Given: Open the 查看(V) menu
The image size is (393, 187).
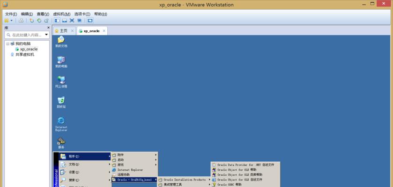Looking at the screenshot, I should [x=43, y=14].
